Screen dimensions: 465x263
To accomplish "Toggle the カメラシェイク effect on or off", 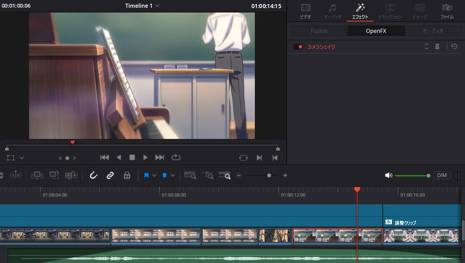I will 298,47.
